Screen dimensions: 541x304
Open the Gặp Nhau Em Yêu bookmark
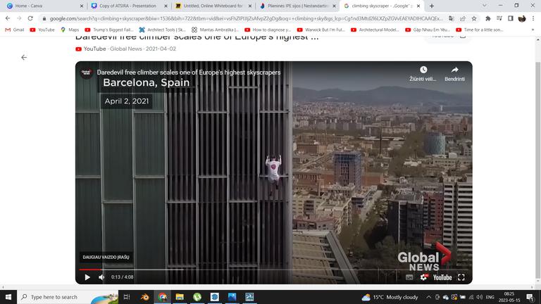(428, 30)
